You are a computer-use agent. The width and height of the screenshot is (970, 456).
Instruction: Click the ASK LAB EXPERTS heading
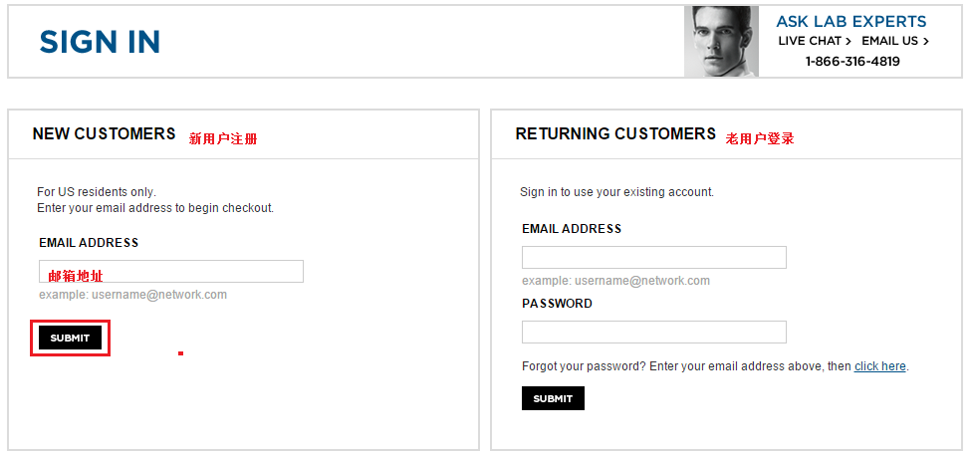pyautogui.click(x=851, y=22)
